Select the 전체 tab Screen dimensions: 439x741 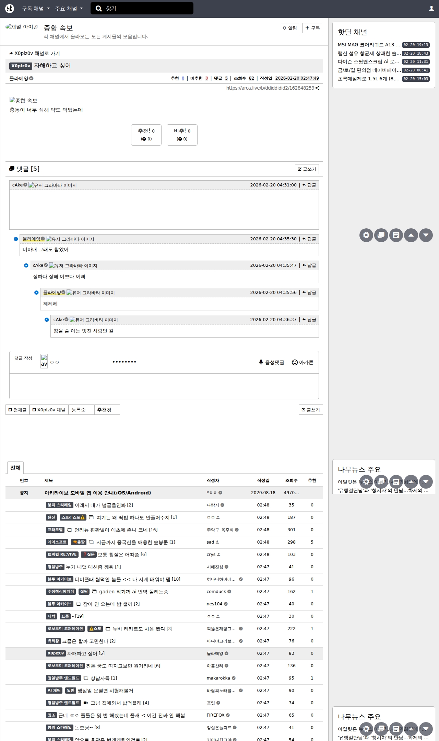pyautogui.click(x=15, y=468)
